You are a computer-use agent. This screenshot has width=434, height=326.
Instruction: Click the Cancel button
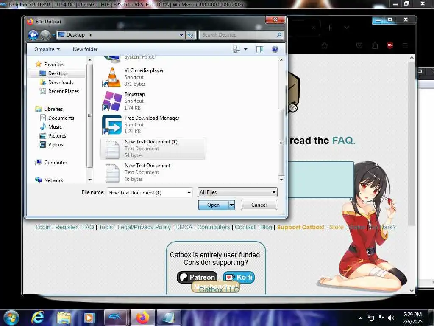pos(259,205)
